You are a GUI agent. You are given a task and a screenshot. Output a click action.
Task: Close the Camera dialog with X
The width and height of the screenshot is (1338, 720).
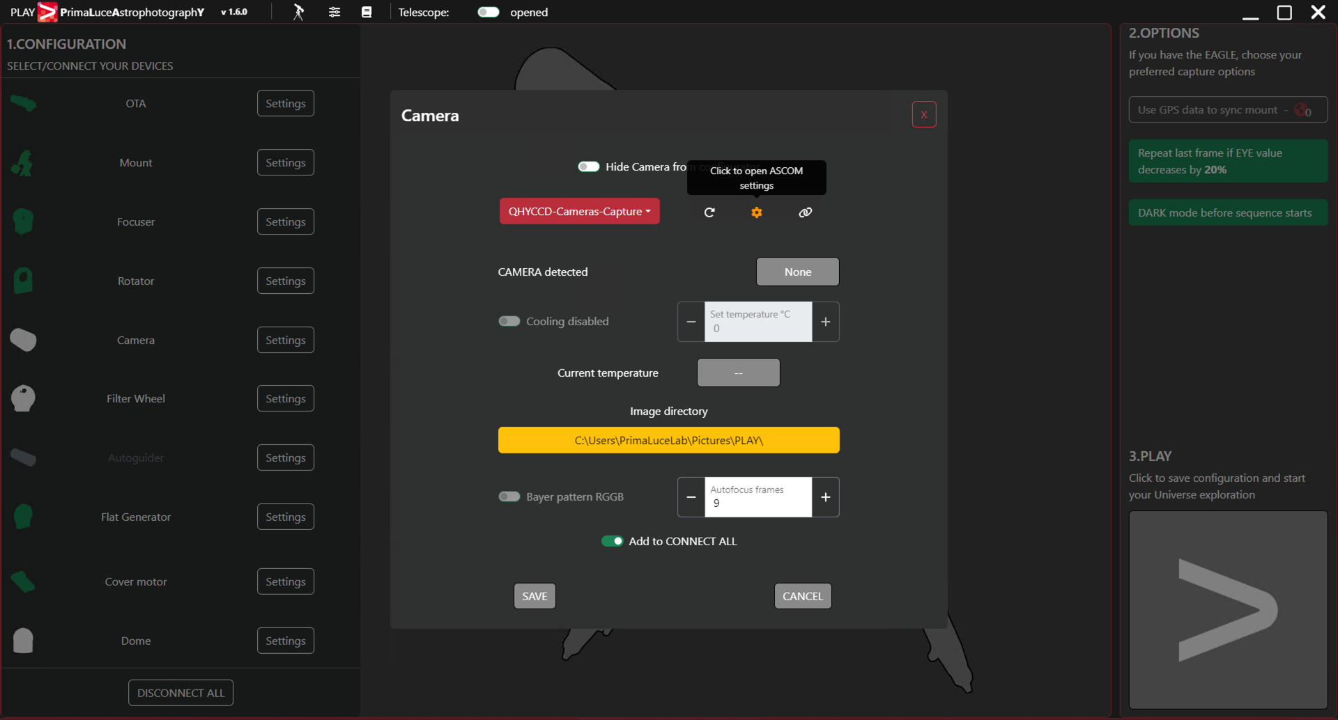click(x=924, y=115)
